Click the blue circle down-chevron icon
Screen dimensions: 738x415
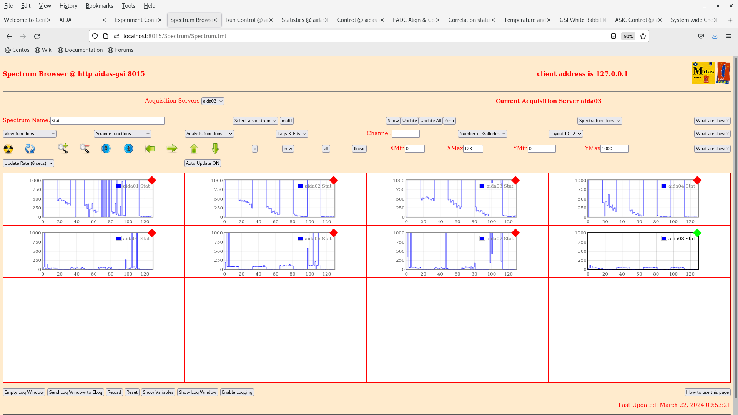coord(106,148)
